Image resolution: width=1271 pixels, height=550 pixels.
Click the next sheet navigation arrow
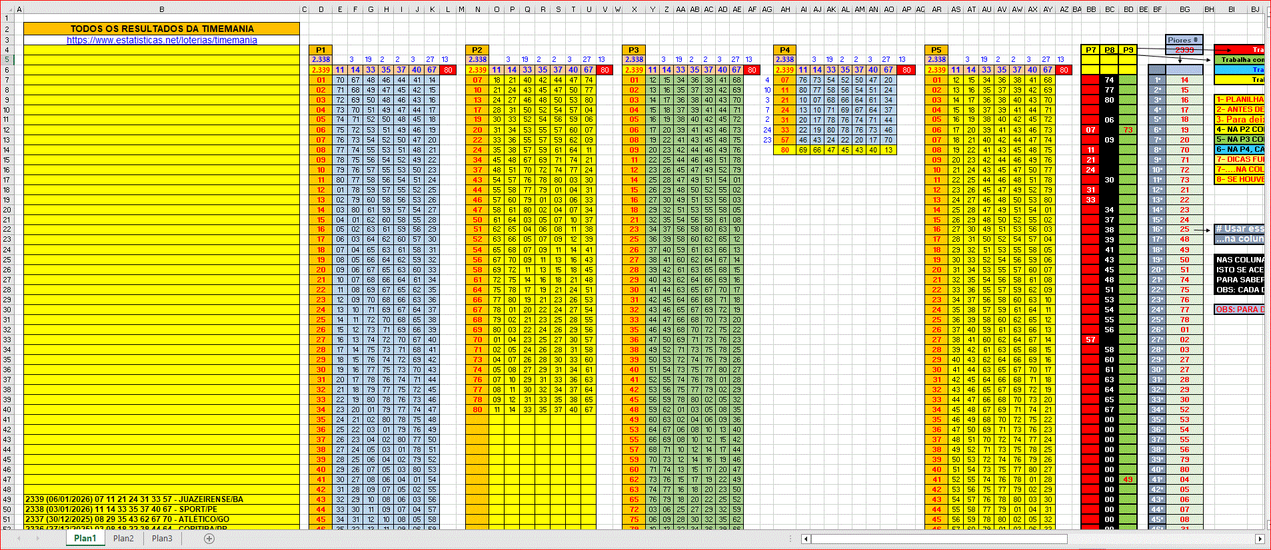coord(39,539)
